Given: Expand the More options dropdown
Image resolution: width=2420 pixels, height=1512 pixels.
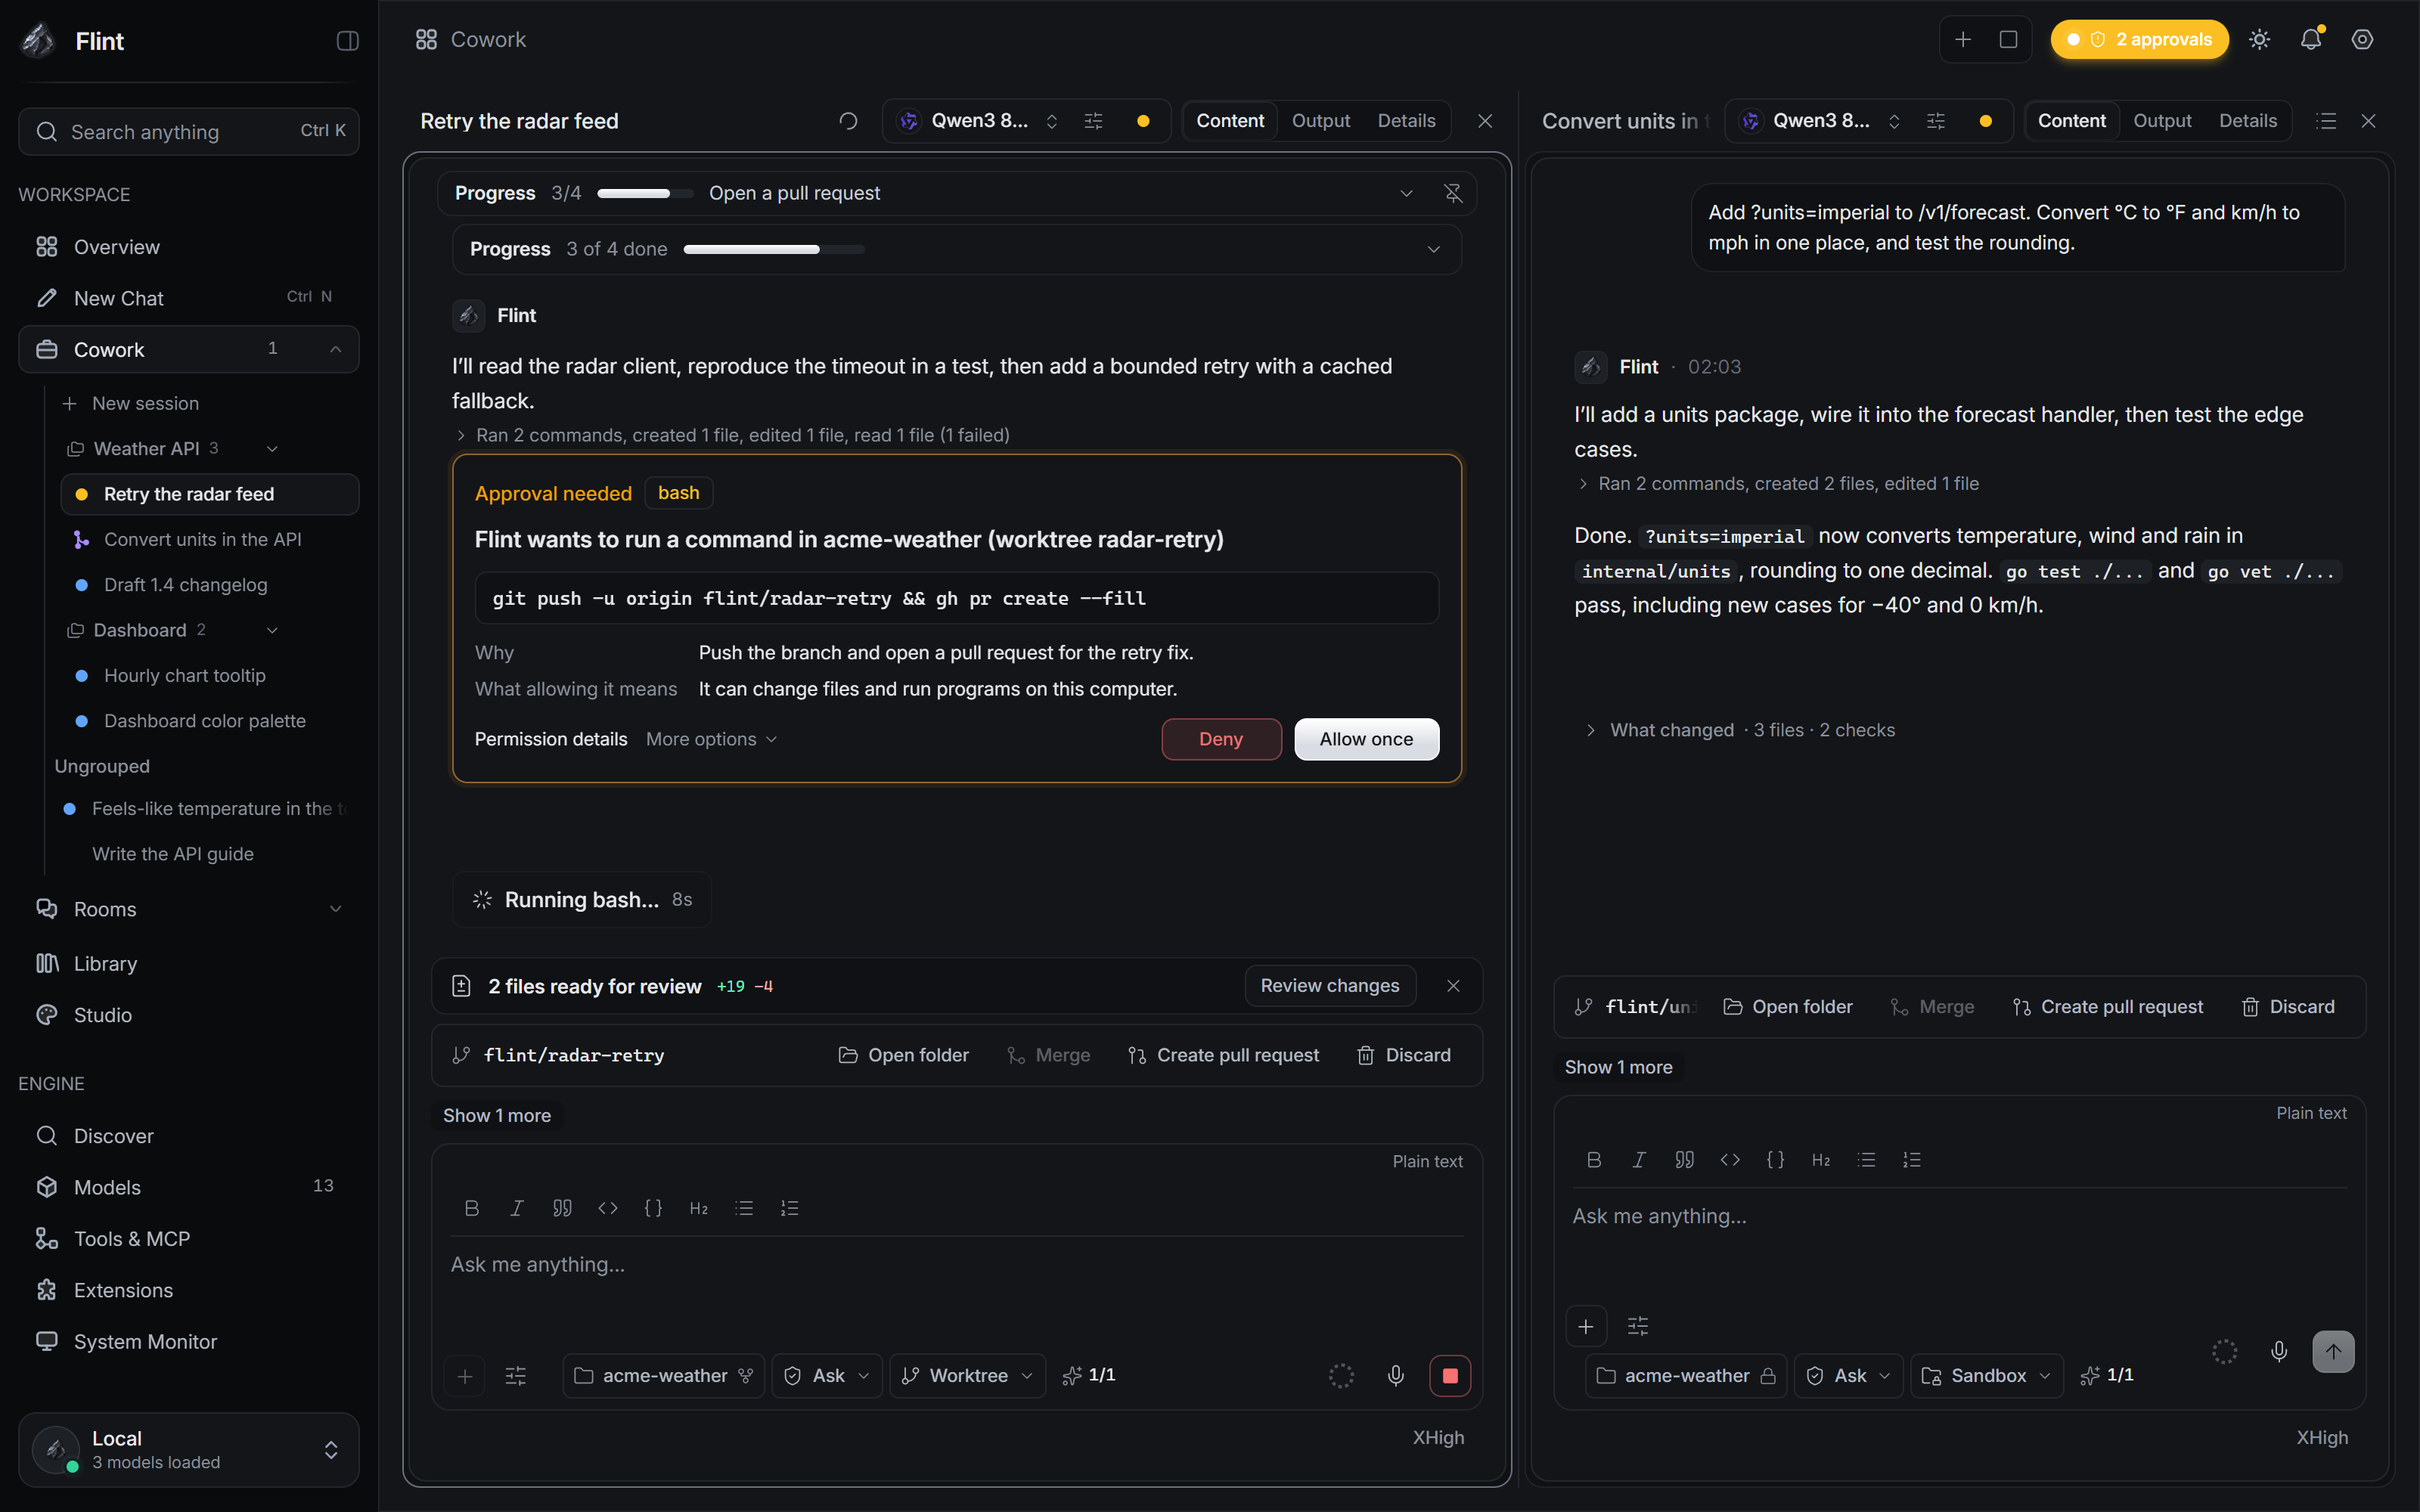Looking at the screenshot, I should [x=711, y=739].
